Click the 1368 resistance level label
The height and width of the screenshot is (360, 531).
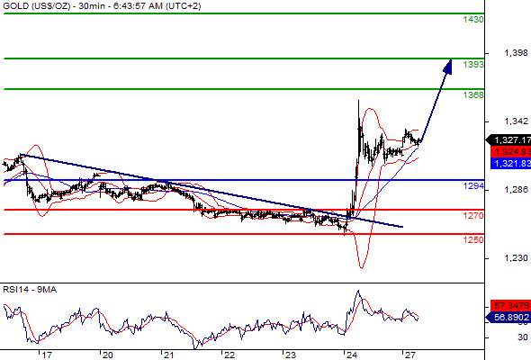(473, 95)
